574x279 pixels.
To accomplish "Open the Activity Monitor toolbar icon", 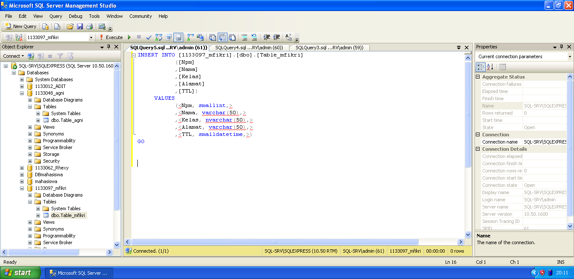I will pos(102,26).
